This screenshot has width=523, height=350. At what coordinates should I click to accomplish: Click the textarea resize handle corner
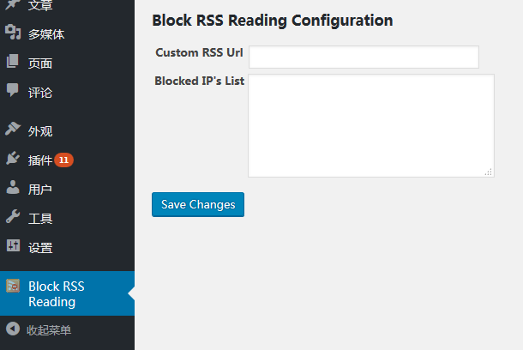point(489,172)
